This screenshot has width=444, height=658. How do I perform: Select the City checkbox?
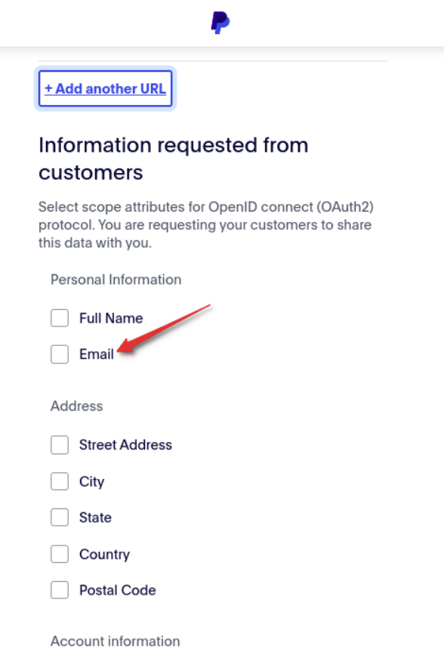[x=60, y=481]
